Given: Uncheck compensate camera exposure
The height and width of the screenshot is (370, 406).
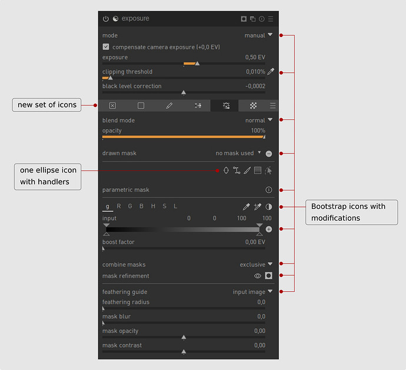Looking at the screenshot, I should pos(106,46).
